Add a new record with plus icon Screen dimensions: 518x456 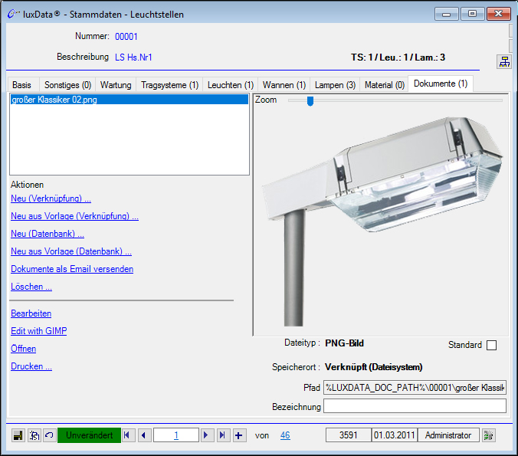point(239,435)
